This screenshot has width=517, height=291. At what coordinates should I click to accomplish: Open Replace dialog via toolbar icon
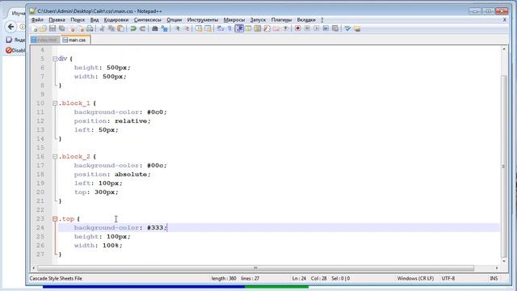pos(164,29)
